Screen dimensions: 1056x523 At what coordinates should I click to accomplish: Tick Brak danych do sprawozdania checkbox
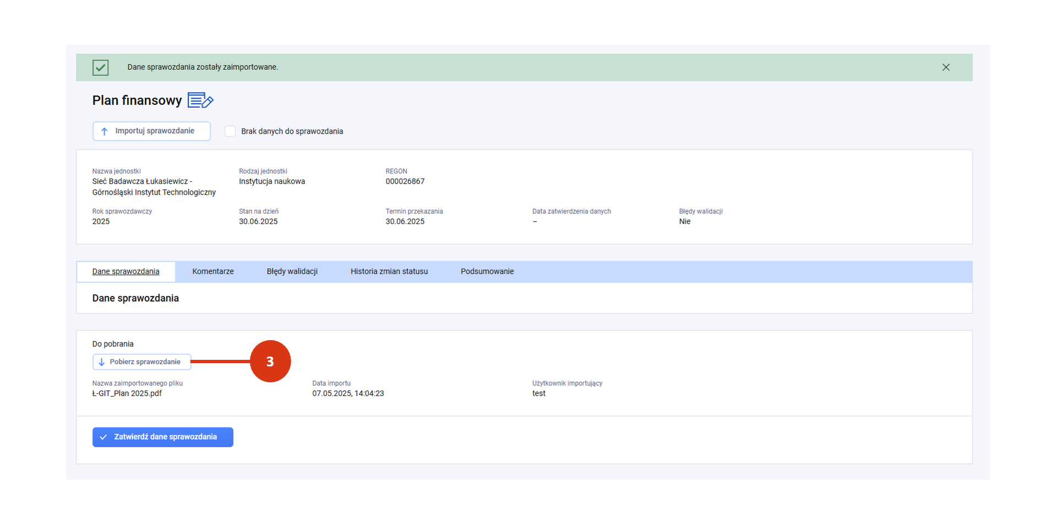(230, 131)
